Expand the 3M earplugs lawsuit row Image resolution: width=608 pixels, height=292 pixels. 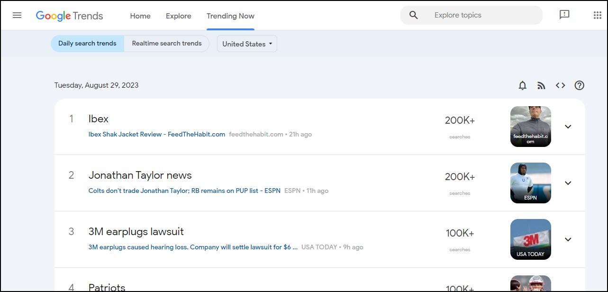(x=568, y=239)
